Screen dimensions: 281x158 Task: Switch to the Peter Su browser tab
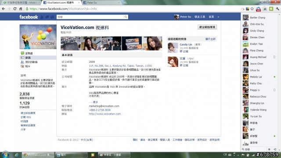101,3
